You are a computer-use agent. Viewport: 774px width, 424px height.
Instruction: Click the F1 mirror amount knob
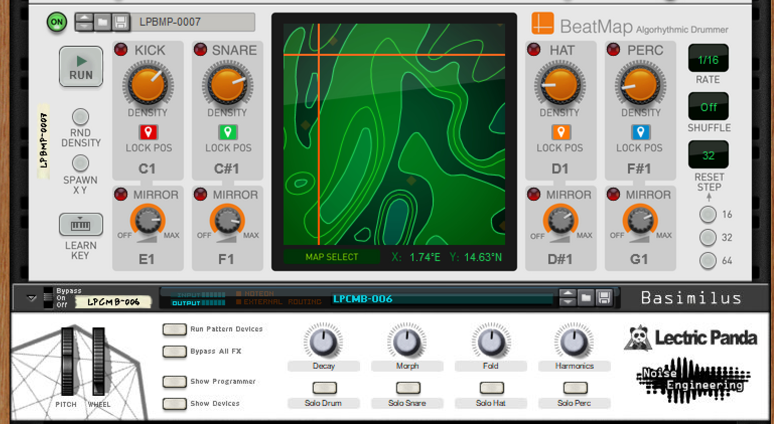point(228,221)
